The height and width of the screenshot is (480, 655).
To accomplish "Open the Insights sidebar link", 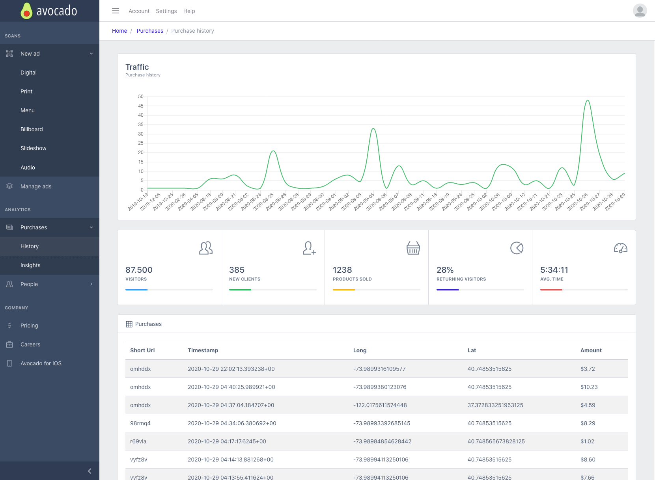I will pos(50,265).
